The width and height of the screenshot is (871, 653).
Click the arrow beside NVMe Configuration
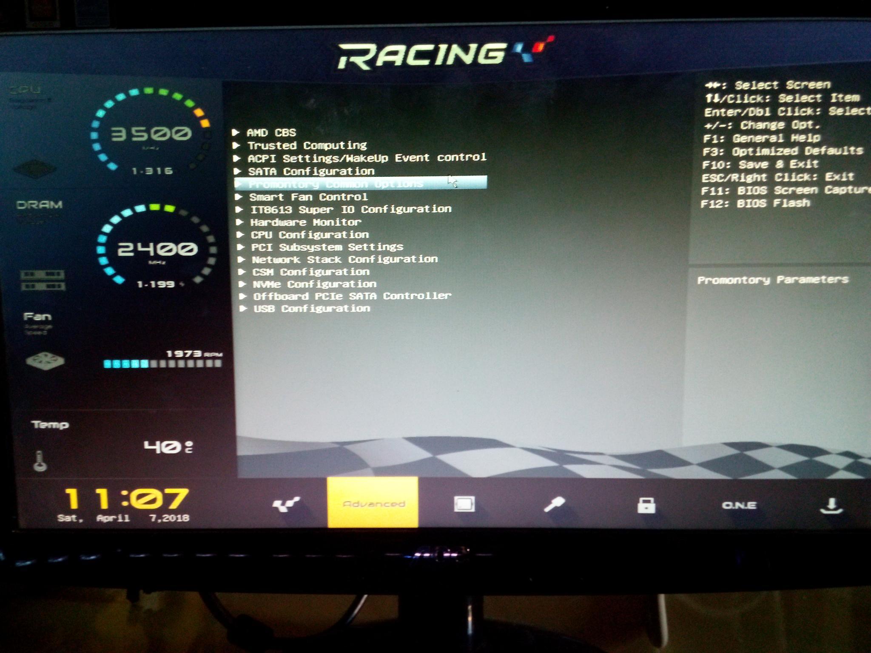243,284
